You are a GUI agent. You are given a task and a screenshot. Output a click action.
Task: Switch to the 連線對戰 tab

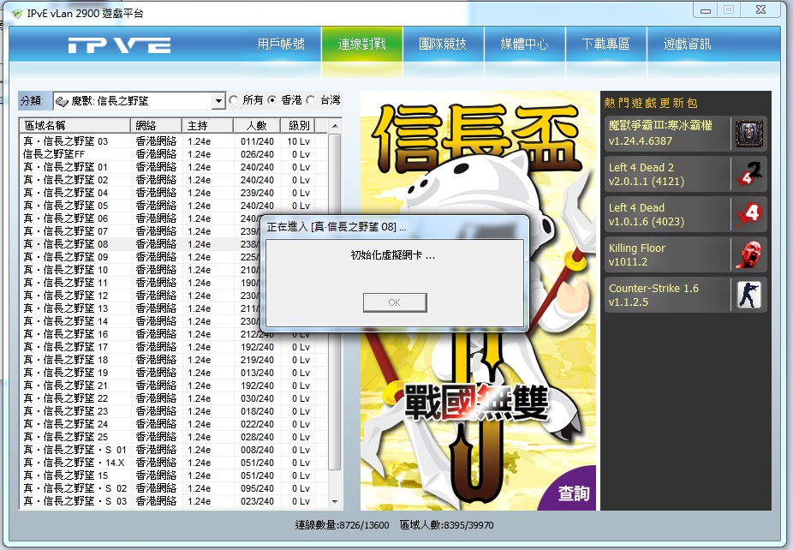click(361, 44)
